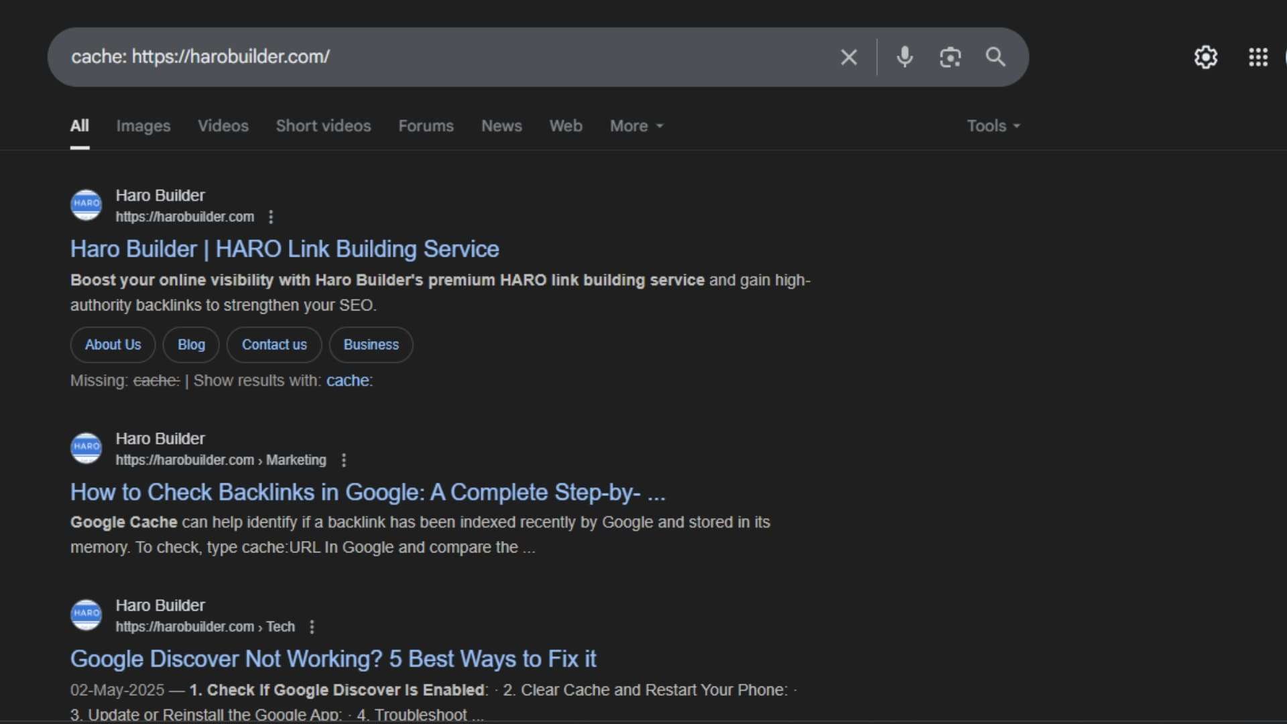
Task: Open the Haro Builder favicon of the Marketing result
Action: (86, 448)
